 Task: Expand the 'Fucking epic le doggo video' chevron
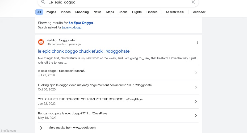point(196,87)
